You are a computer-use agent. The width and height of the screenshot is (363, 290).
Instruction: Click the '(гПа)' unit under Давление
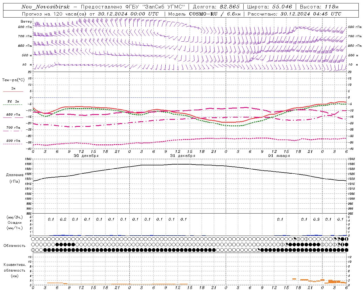[15, 181]
